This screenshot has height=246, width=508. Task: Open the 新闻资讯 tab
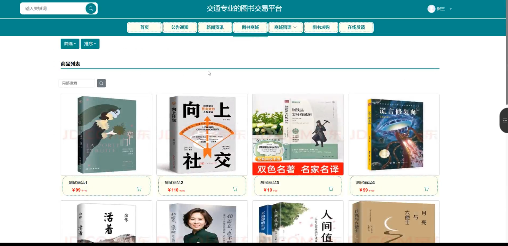pyautogui.click(x=215, y=27)
